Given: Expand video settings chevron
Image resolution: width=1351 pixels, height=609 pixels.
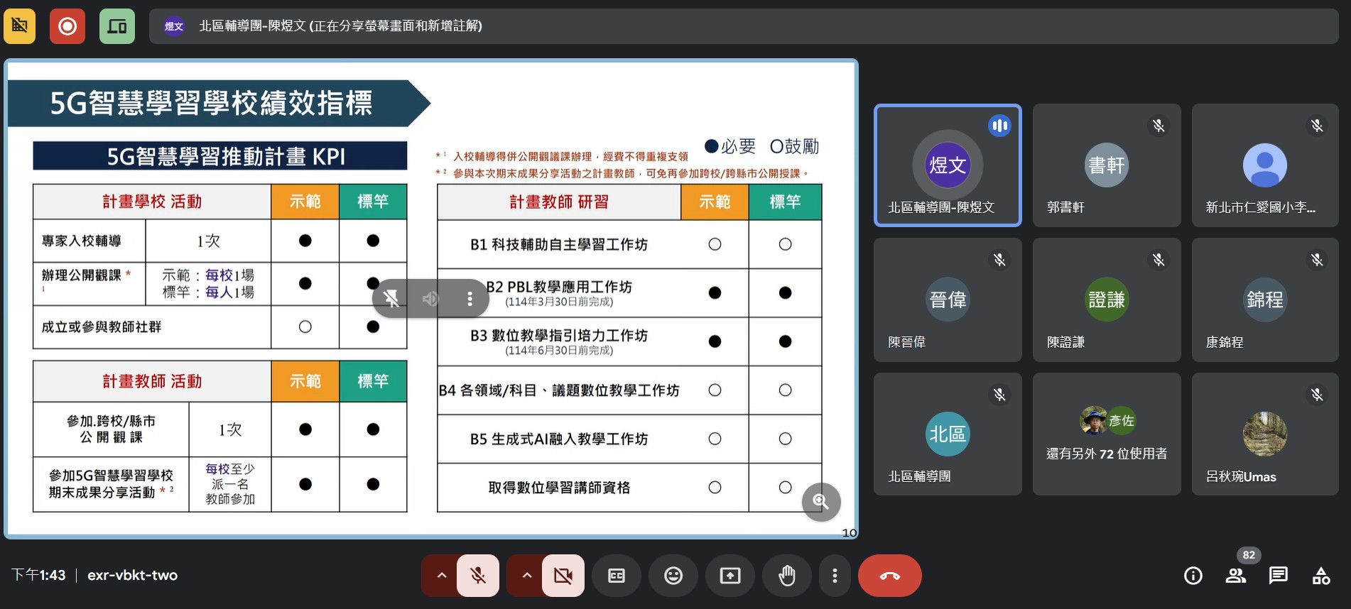Looking at the screenshot, I should pos(526,576).
